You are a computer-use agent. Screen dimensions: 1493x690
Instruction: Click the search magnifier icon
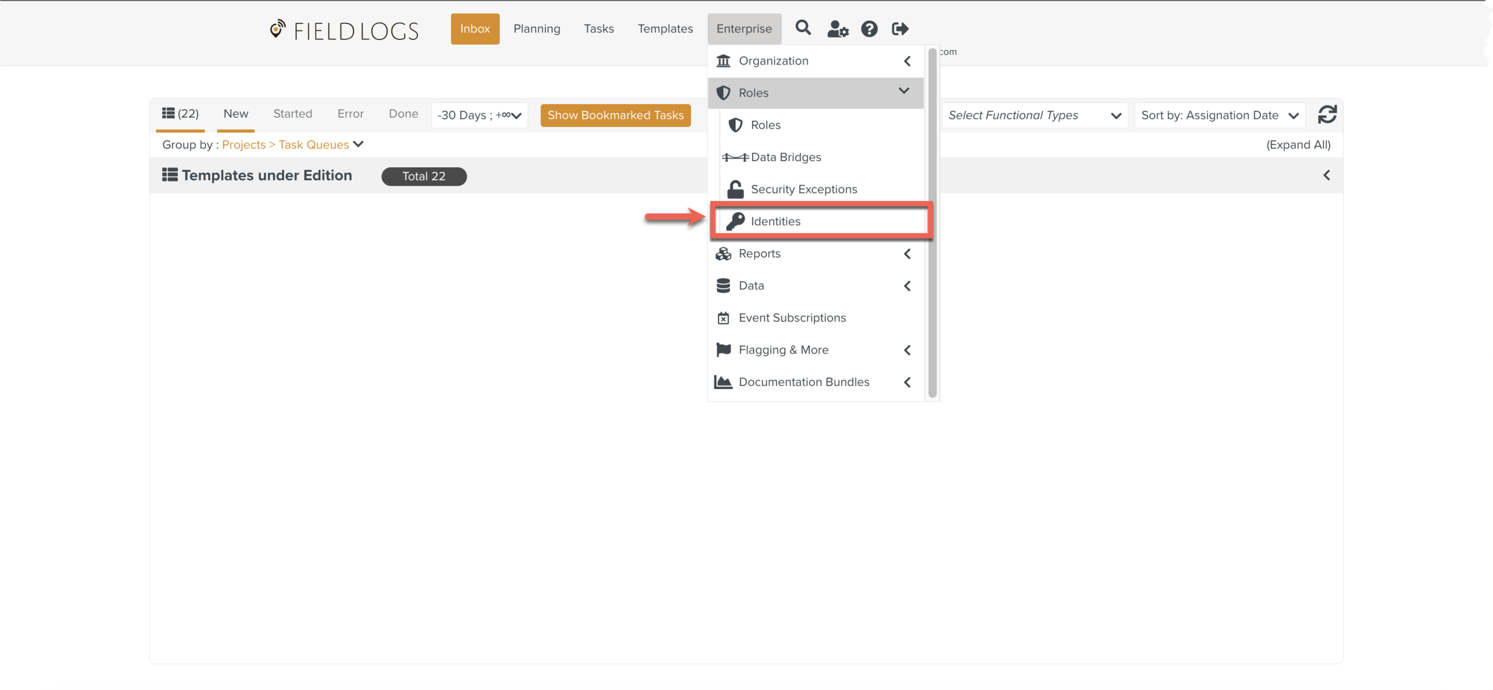(x=803, y=28)
